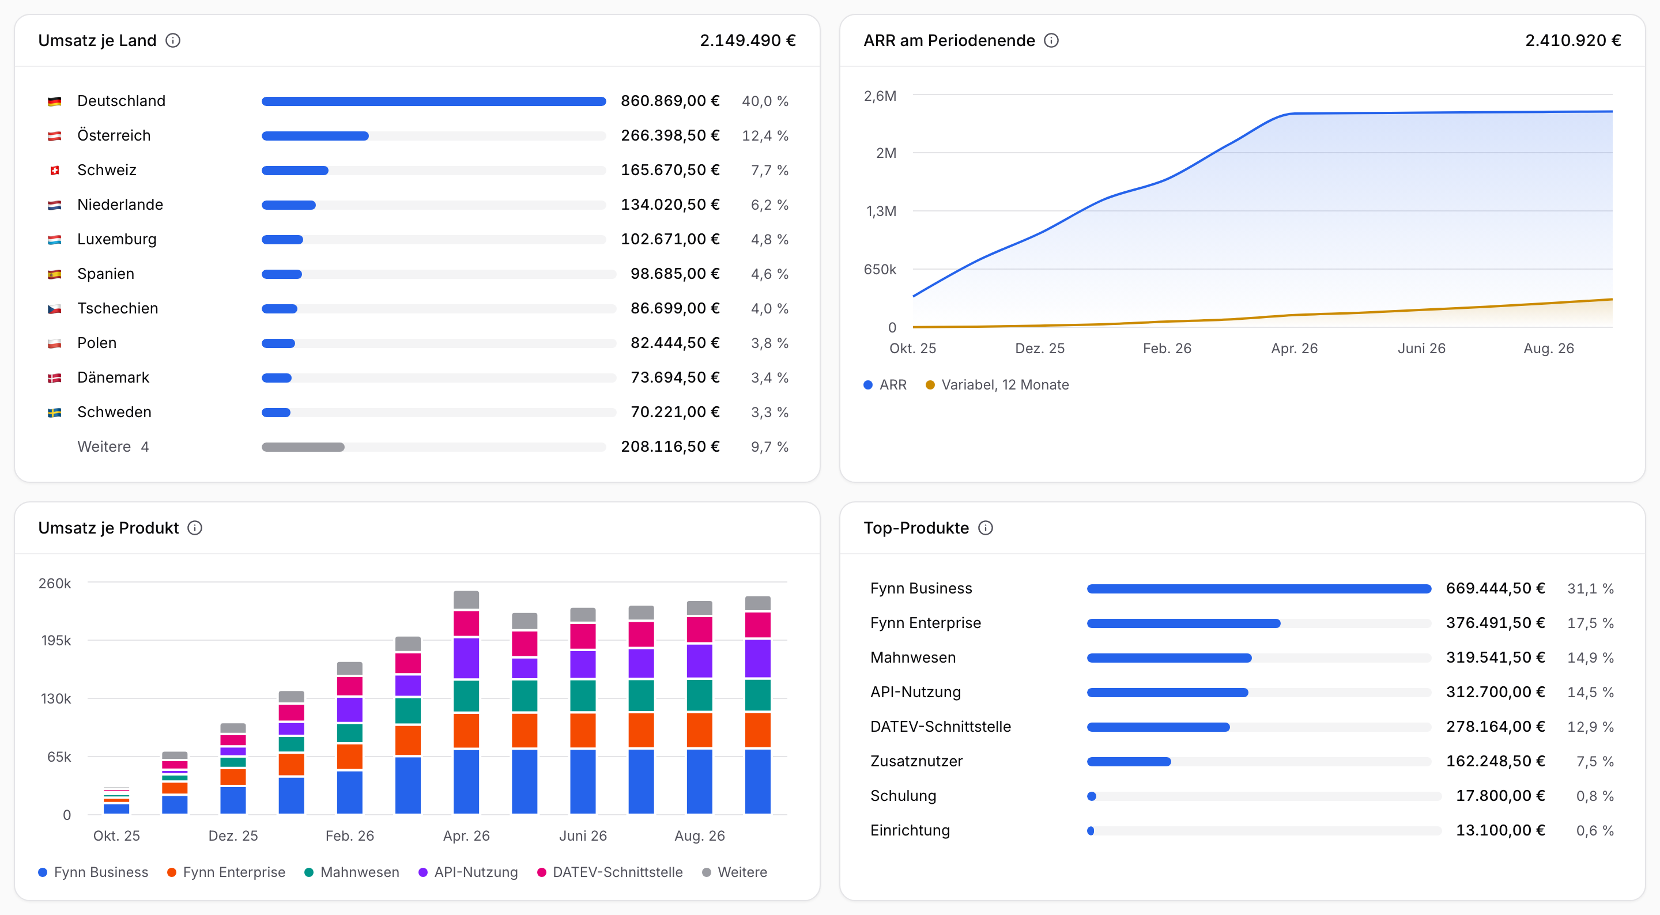Click the Einrichtung amount 13.100,00 €
Viewport: 1660px width, 915px height.
coord(1500,830)
